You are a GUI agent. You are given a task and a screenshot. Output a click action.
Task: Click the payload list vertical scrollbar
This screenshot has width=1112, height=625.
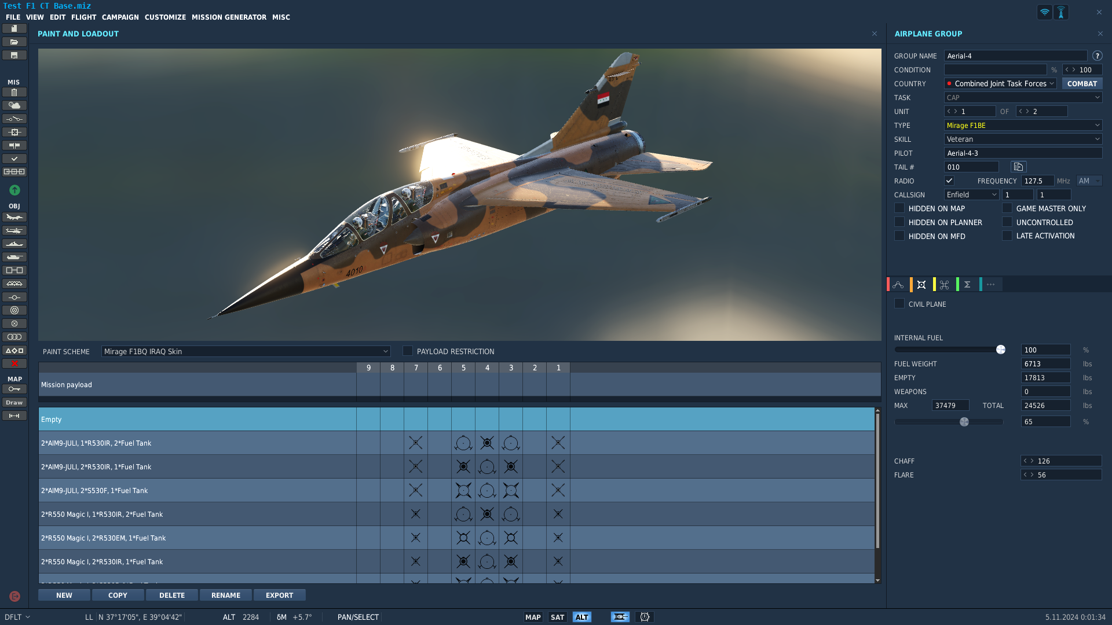[x=877, y=480]
